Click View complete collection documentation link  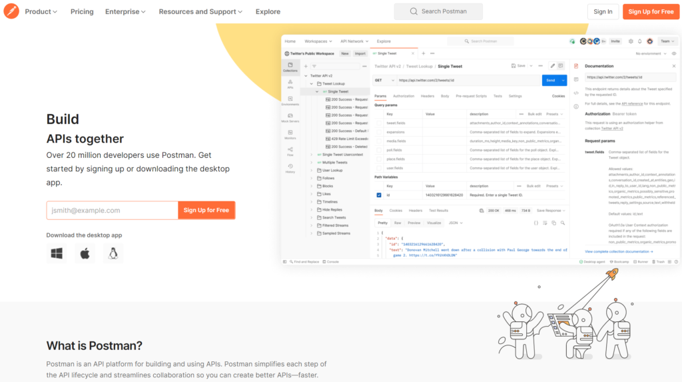coord(619,252)
